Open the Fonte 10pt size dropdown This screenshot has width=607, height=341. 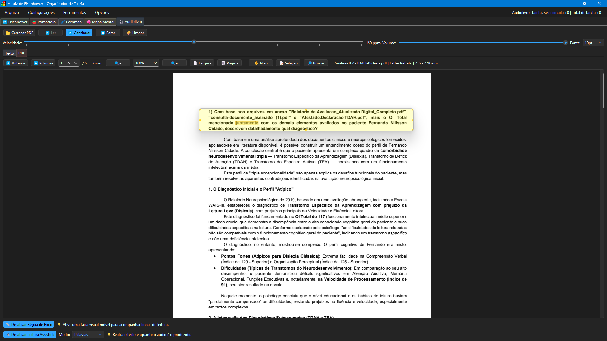tap(593, 43)
